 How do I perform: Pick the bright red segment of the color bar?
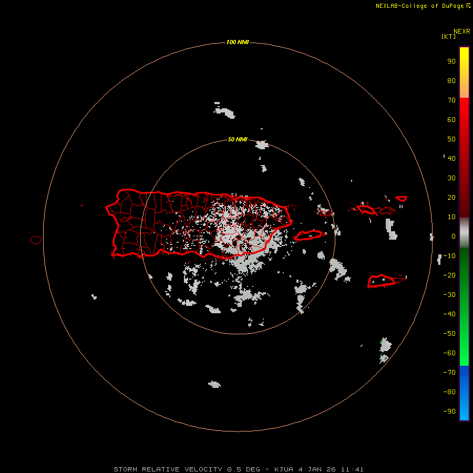(464, 121)
